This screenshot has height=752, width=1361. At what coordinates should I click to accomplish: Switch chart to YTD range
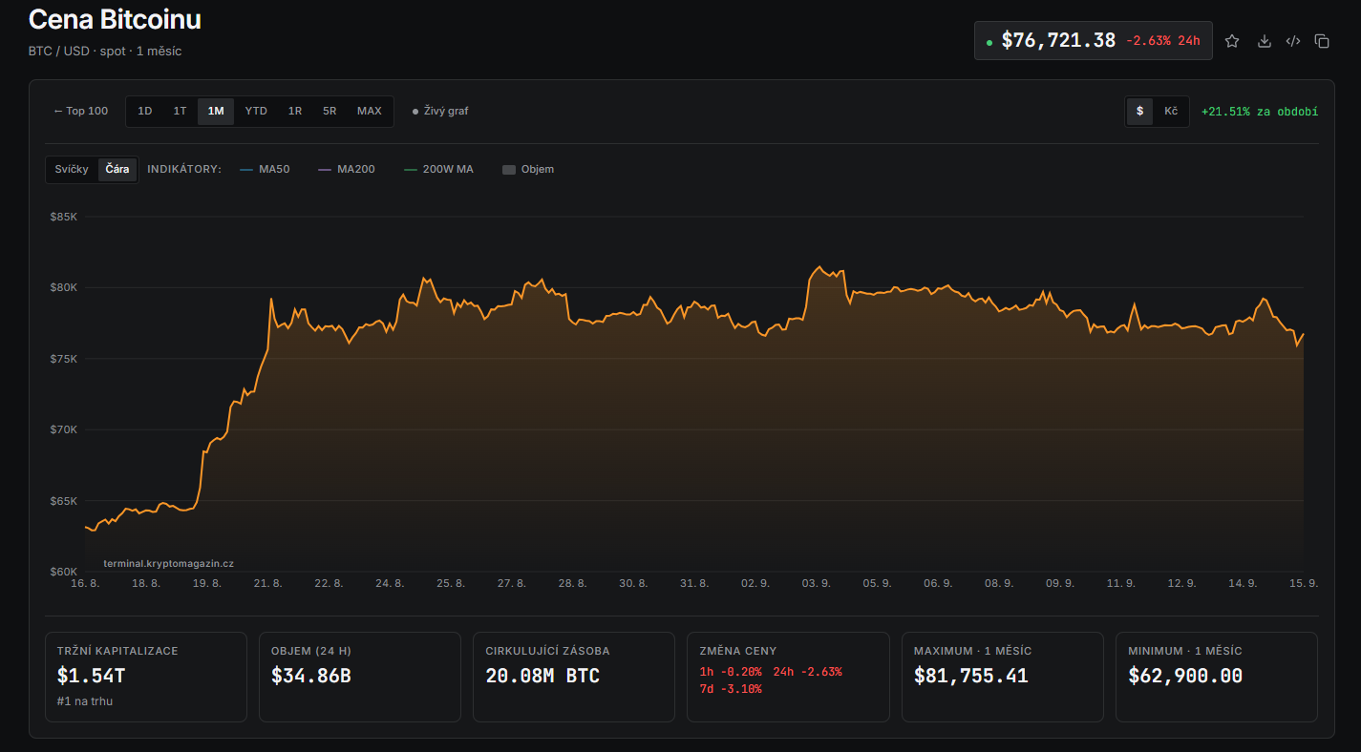[256, 111]
